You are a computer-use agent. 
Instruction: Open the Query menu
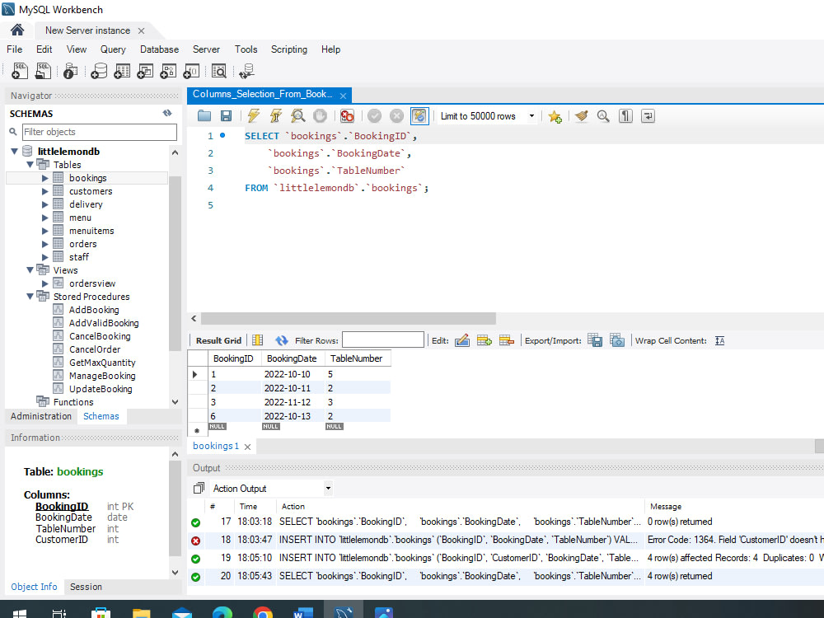coord(113,49)
